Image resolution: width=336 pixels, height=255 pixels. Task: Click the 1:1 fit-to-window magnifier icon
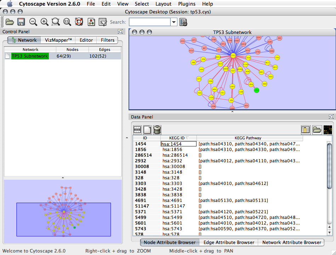pos(67,22)
